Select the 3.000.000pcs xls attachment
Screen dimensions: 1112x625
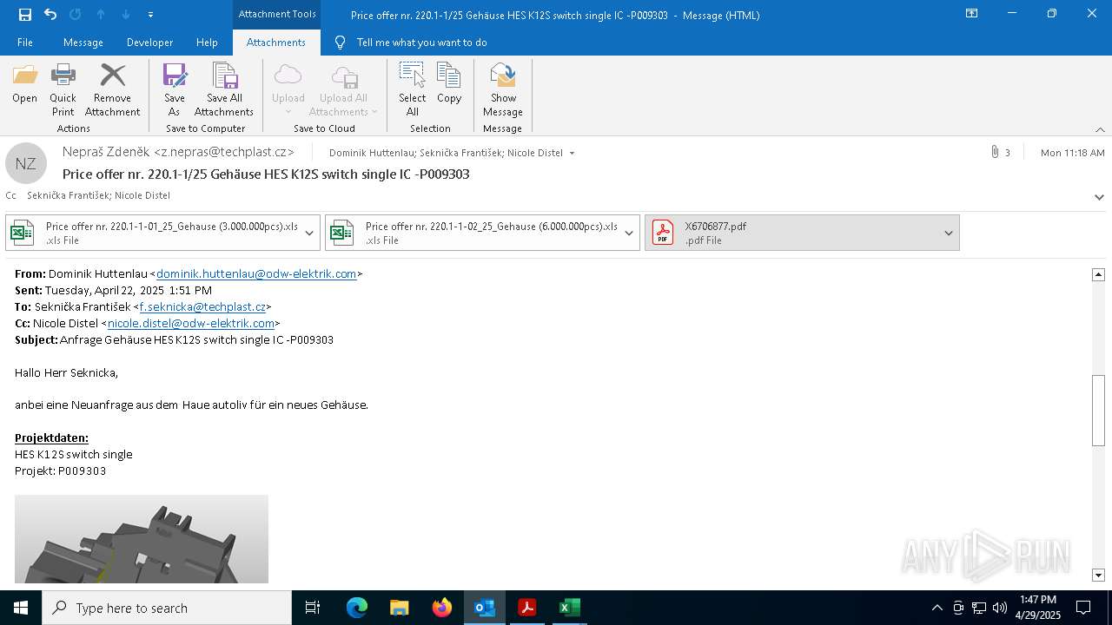click(153, 233)
